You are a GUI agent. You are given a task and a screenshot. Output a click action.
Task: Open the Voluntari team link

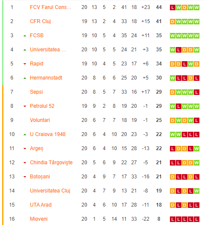(x=40, y=120)
